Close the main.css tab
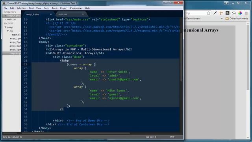 click(x=83, y=14)
